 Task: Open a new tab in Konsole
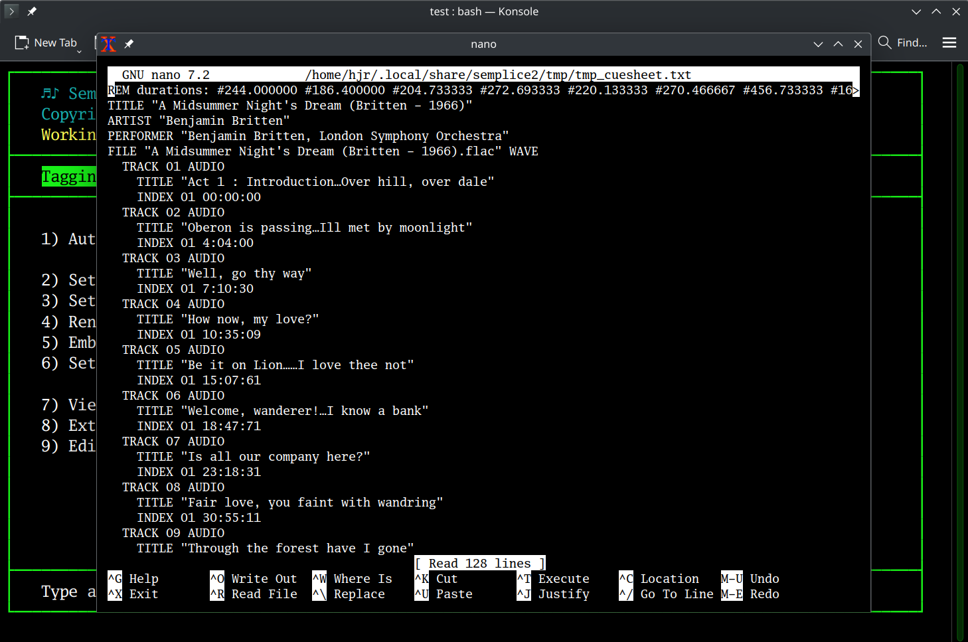[46, 42]
